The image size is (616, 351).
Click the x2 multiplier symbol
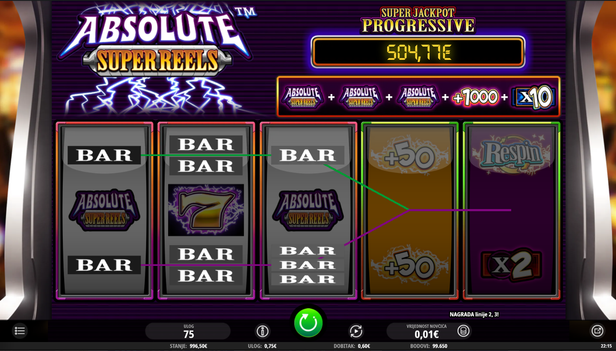point(512,265)
